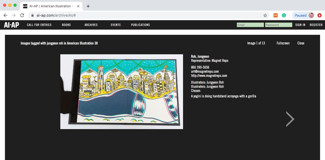Click the 'Images tagged with jungyeon roh' heading

(59, 43)
